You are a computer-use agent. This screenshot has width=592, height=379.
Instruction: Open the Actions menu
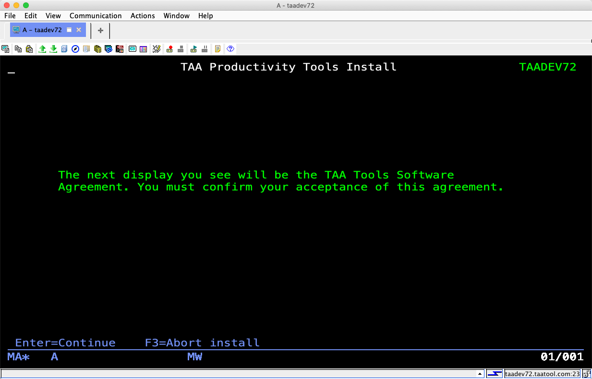pos(143,16)
